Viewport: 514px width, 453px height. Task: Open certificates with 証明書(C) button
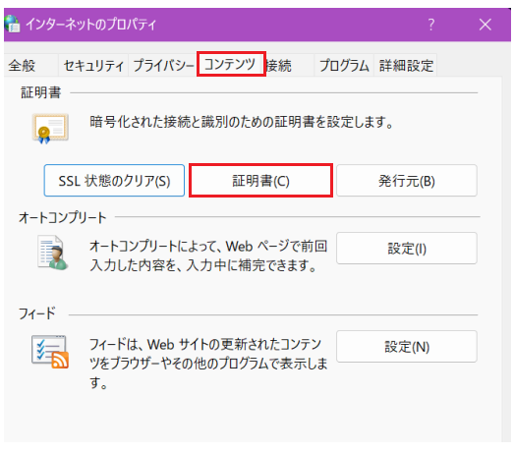(x=261, y=181)
